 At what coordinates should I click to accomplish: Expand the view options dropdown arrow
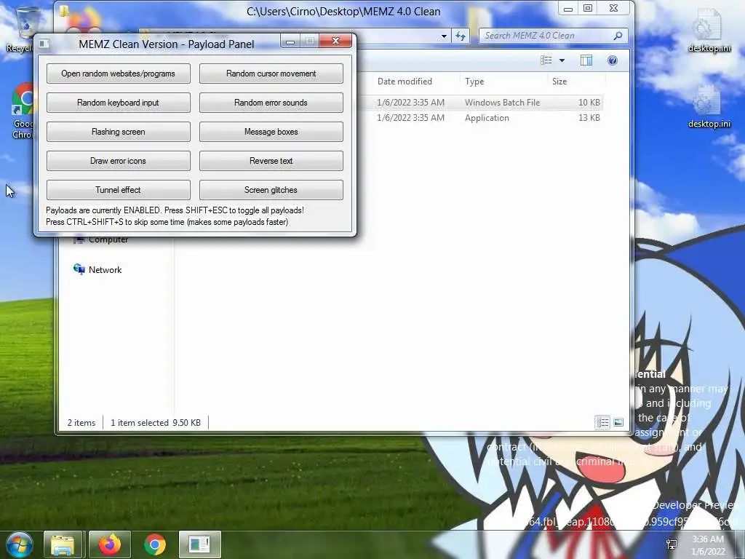point(562,60)
